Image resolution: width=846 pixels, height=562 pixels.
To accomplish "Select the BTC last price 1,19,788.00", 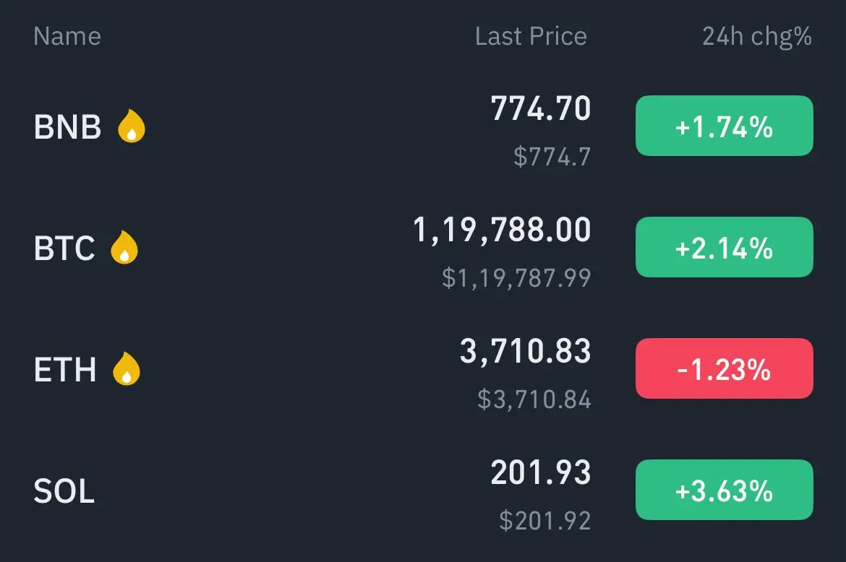I will 502,230.
